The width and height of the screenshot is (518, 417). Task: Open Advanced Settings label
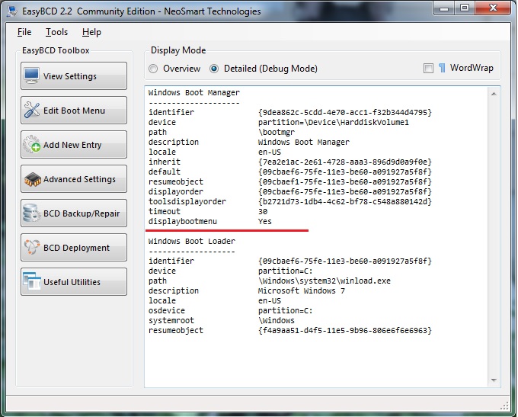(79, 179)
